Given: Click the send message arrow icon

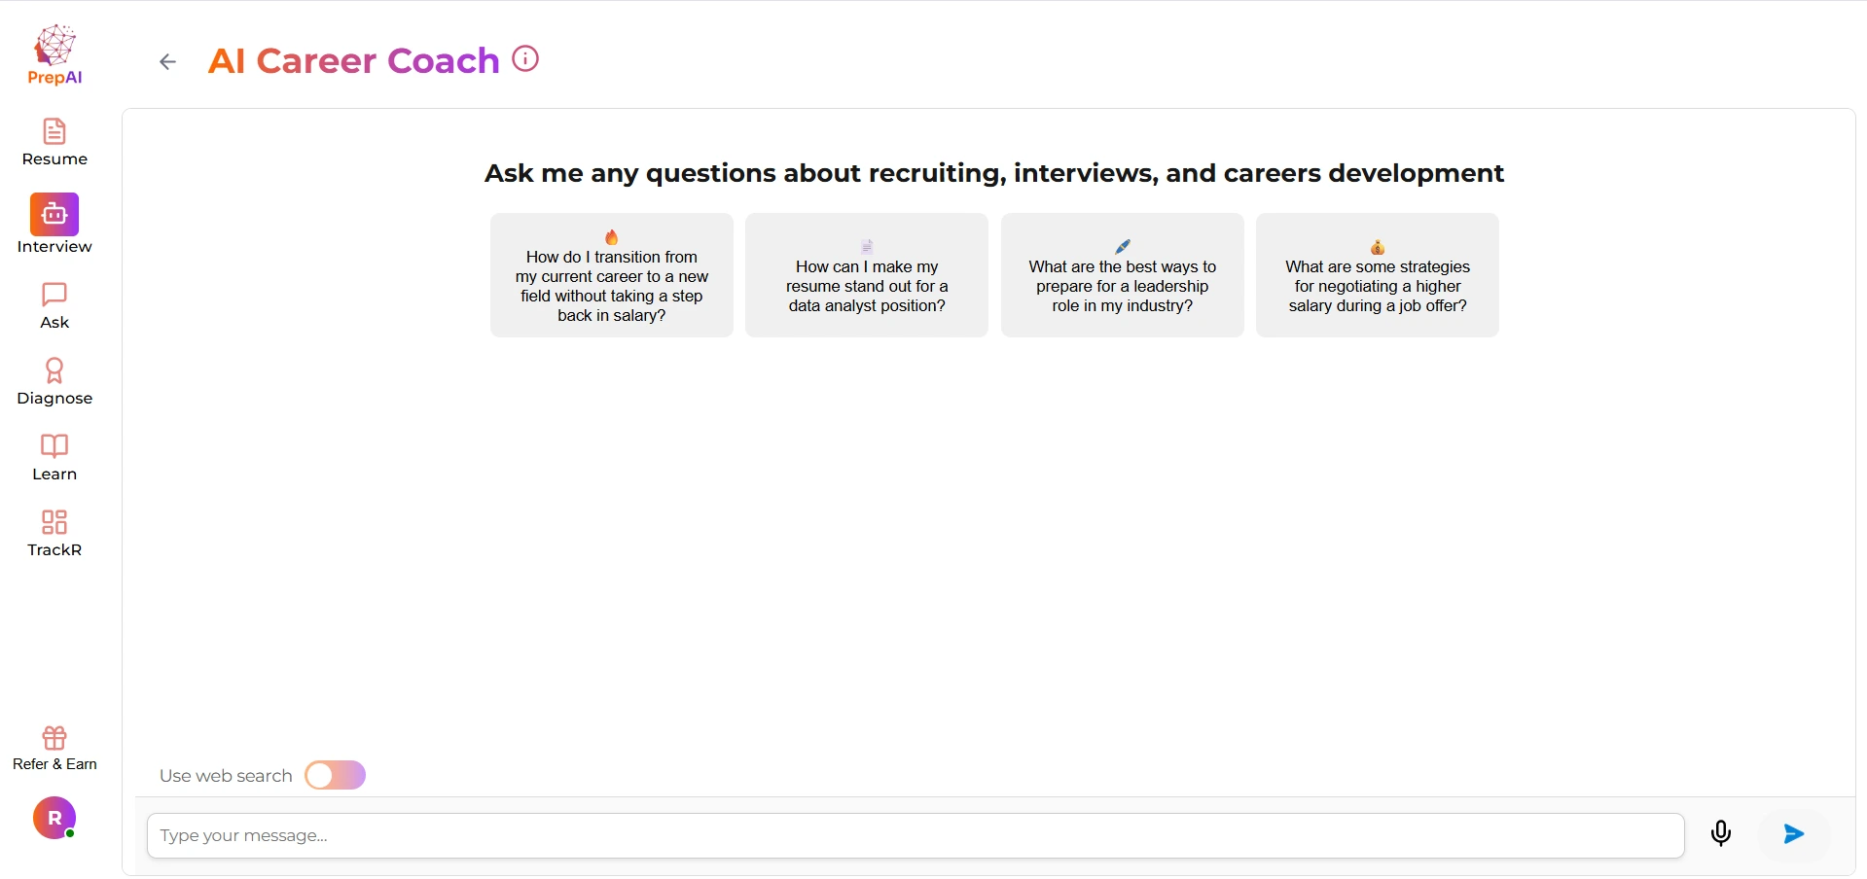Looking at the screenshot, I should [x=1793, y=834].
